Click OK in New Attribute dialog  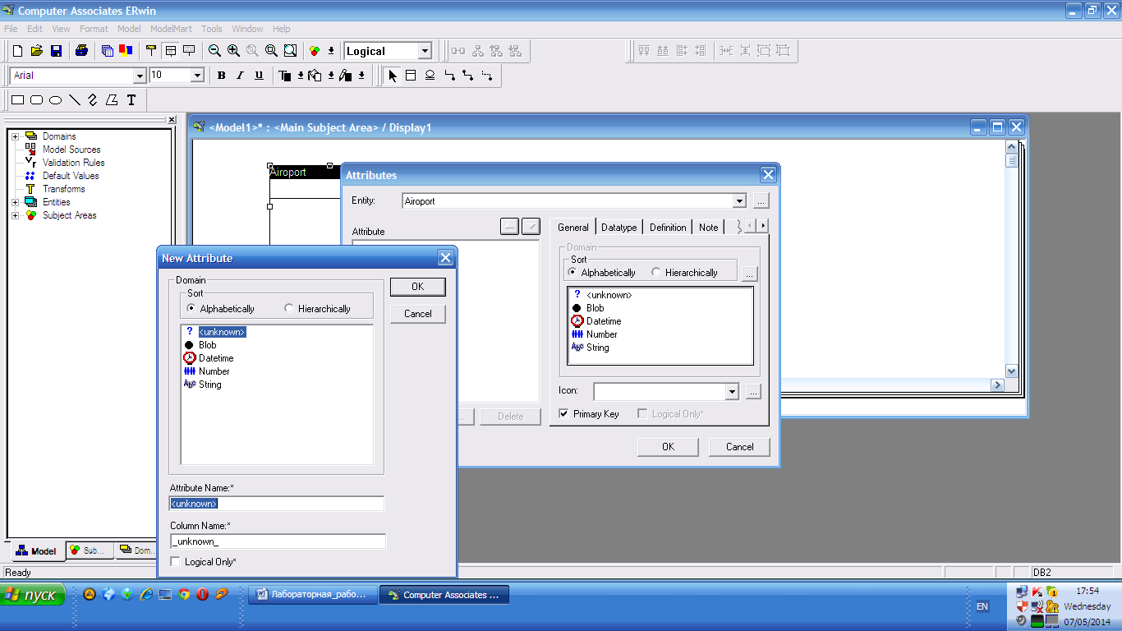[417, 287]
